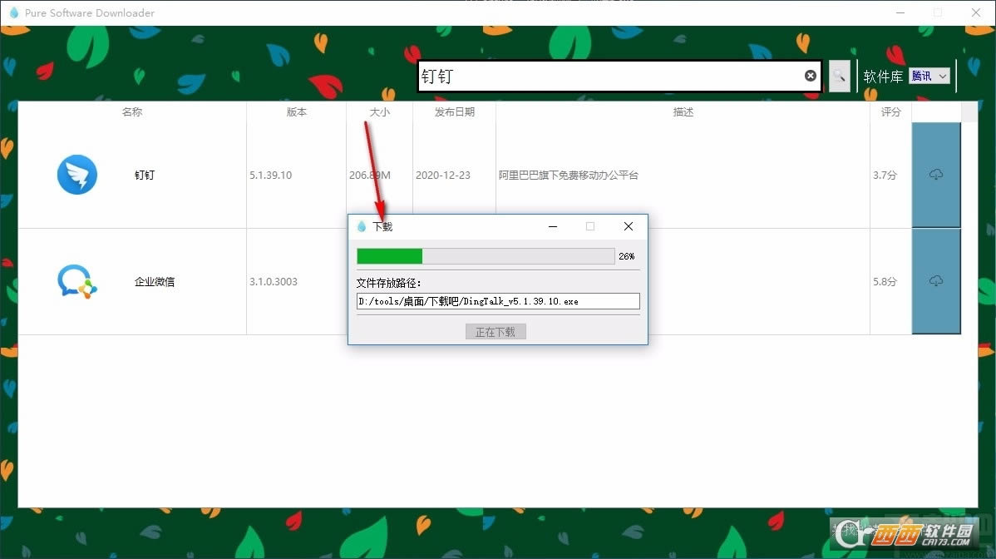Screen dimensions: 996x559
Task: Download 钉钉 via its cloud icon
Action: pos(935,175)
